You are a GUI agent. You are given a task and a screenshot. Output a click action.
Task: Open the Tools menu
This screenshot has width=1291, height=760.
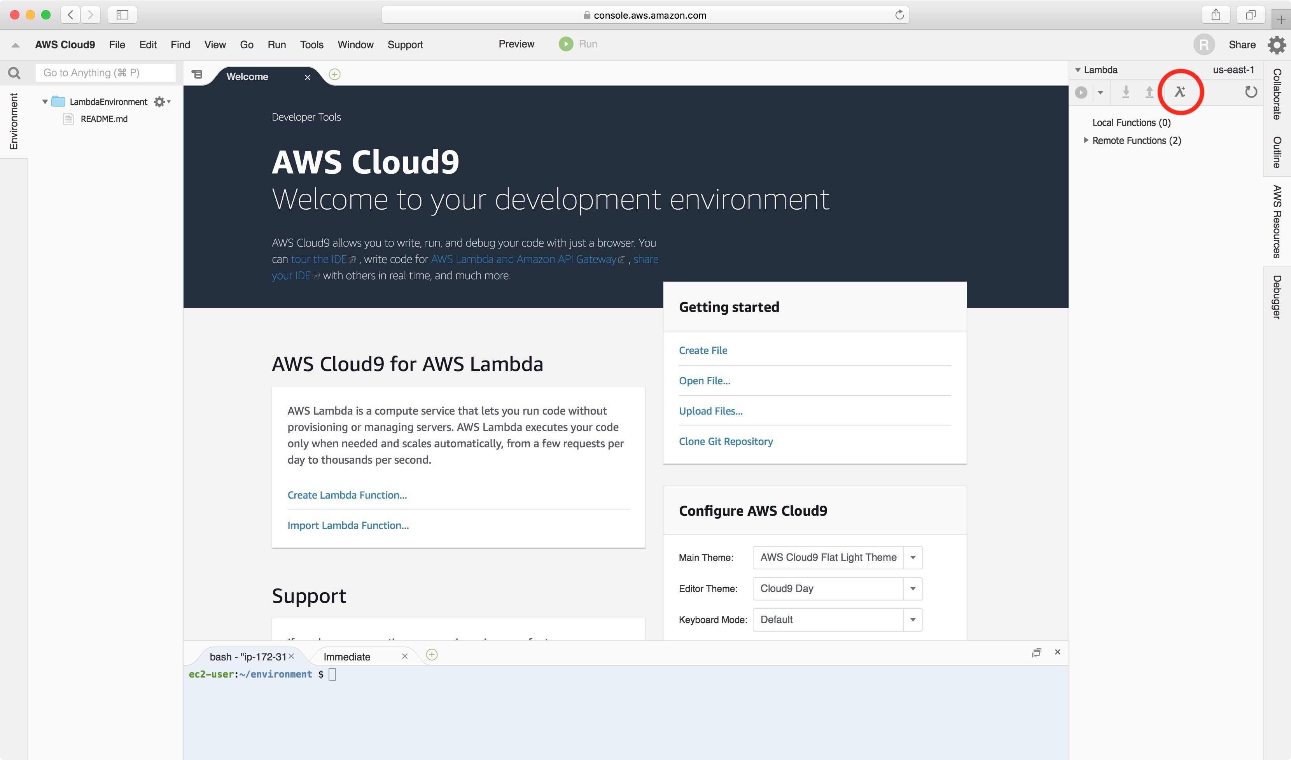point(311,45)
